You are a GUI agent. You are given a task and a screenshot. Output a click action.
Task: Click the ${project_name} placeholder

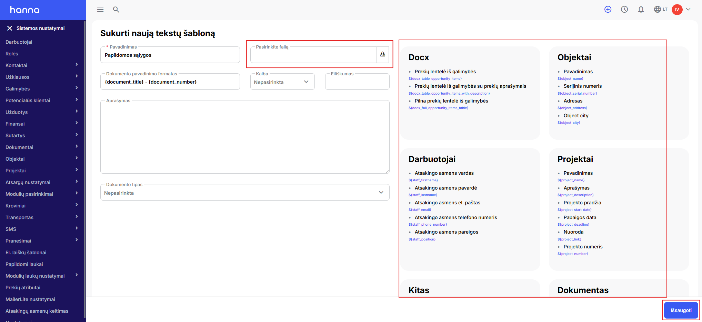(x=571, y=180)
